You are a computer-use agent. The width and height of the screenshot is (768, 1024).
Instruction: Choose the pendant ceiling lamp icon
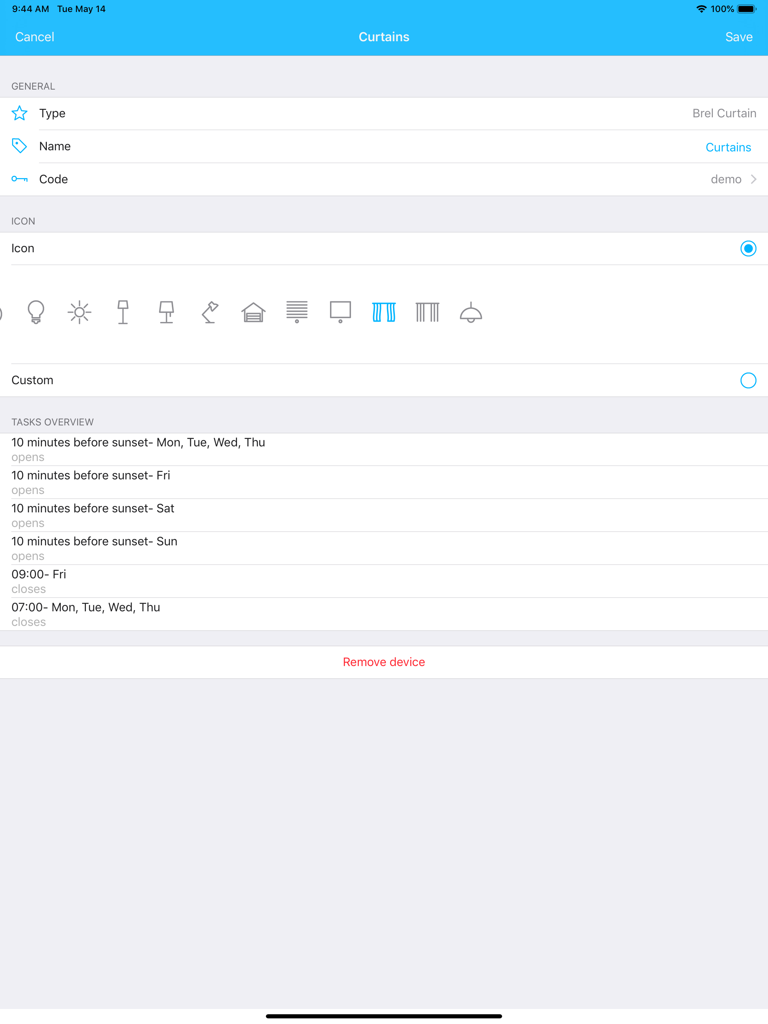[471, 312]
